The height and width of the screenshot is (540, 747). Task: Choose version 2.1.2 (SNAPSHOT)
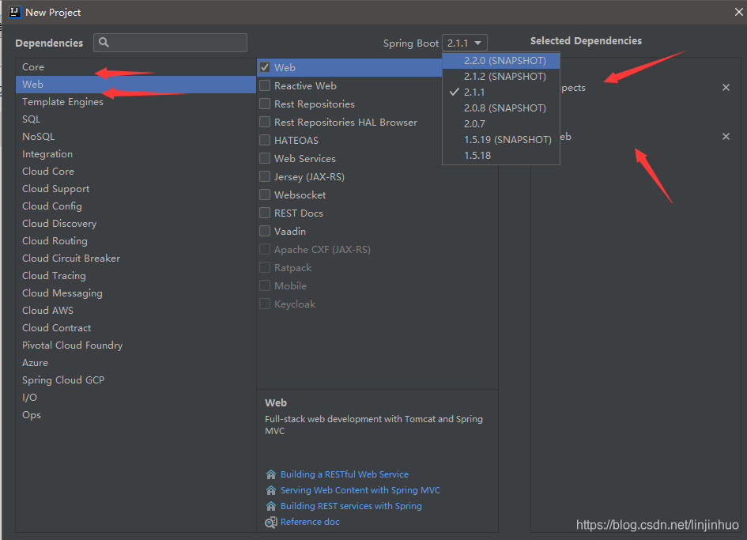[x=501, y=76]
